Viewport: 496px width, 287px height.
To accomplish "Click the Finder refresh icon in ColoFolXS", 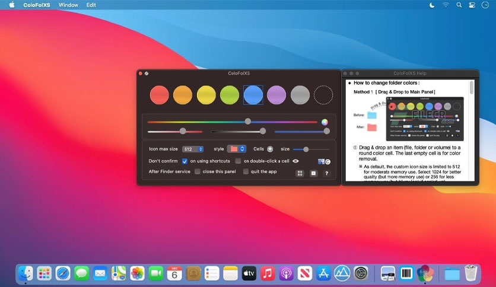I will 324,161.
